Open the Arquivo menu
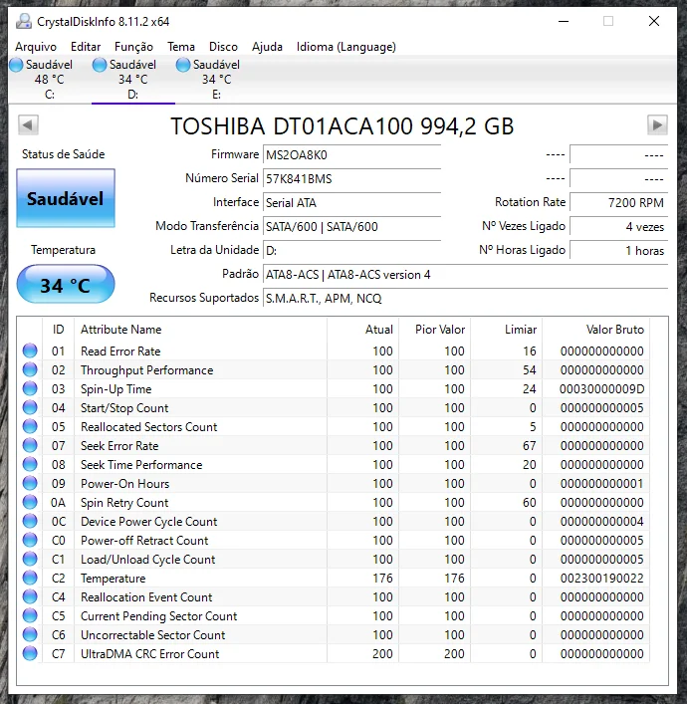Screen dimensions: 687x704 (36, 47)
